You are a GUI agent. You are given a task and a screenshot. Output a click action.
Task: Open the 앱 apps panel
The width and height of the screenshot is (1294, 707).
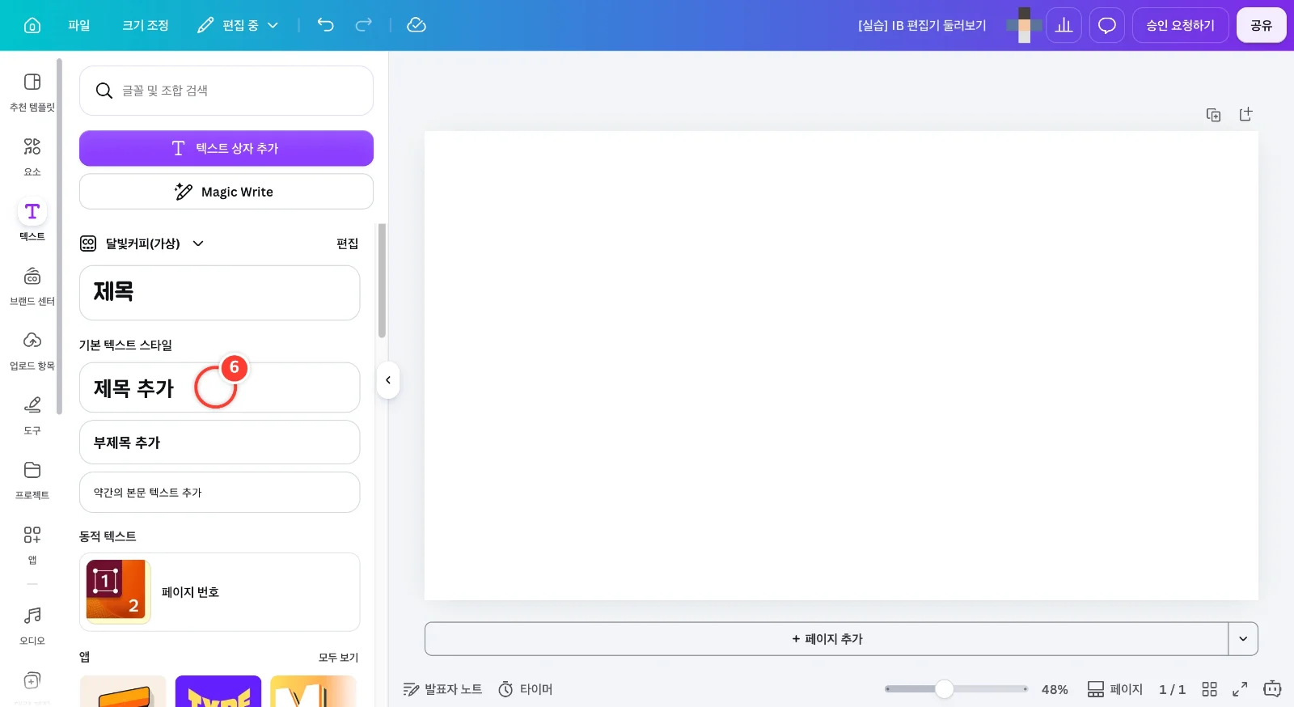[32, 545]
